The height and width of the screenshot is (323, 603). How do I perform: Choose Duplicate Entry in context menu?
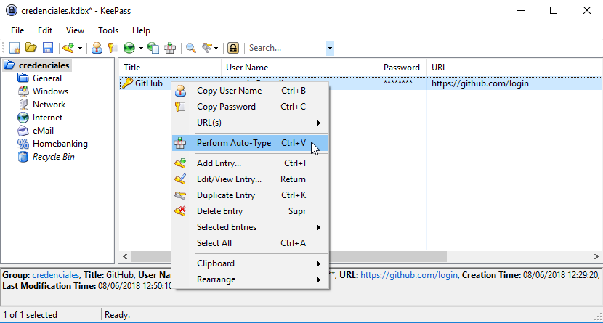[250, 195]
